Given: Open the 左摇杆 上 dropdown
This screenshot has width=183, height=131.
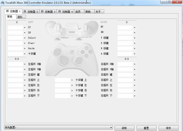Looking at the screenshot, I should [x=17, y=80].
